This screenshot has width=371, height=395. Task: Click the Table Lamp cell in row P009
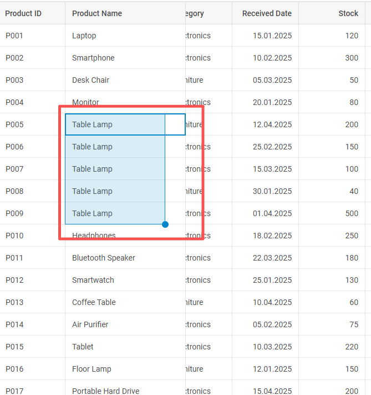click(x=92, y=213)
